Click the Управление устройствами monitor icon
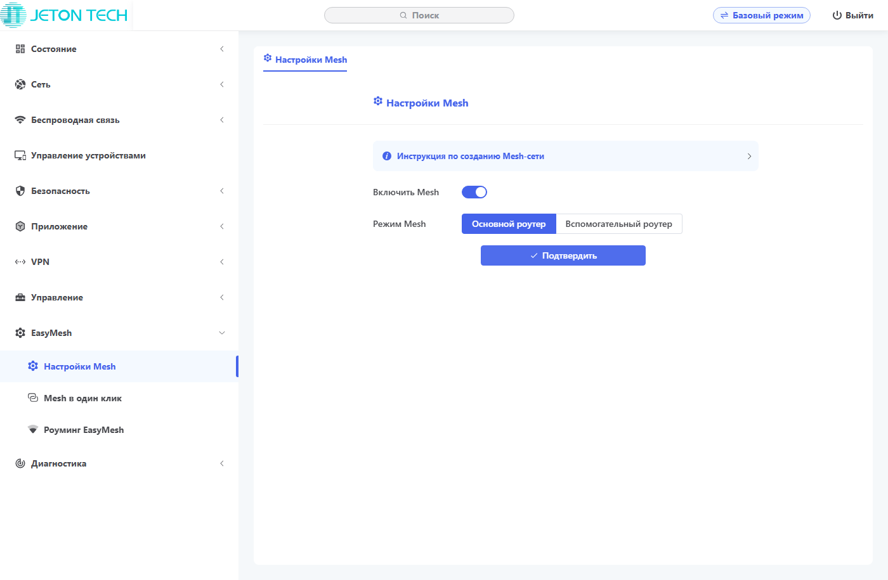This screenshot has width=888, height=580. [20, 155]
